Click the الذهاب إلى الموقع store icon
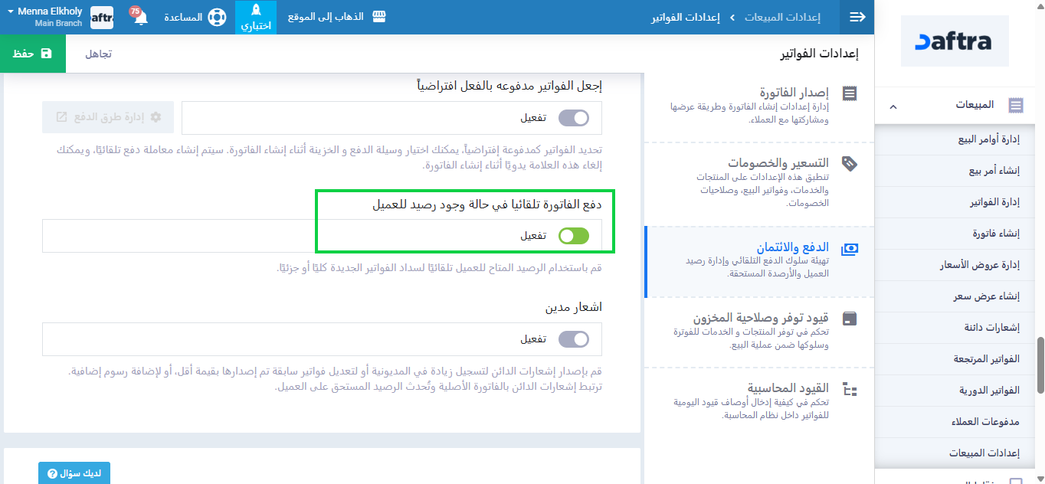The image size is (1045, 484). pyautogui.click(x=380, y=17)
